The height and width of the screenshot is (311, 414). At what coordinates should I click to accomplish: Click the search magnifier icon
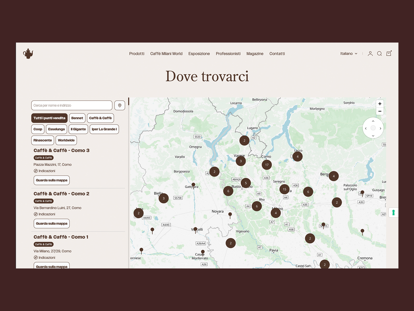coord(380,53)
